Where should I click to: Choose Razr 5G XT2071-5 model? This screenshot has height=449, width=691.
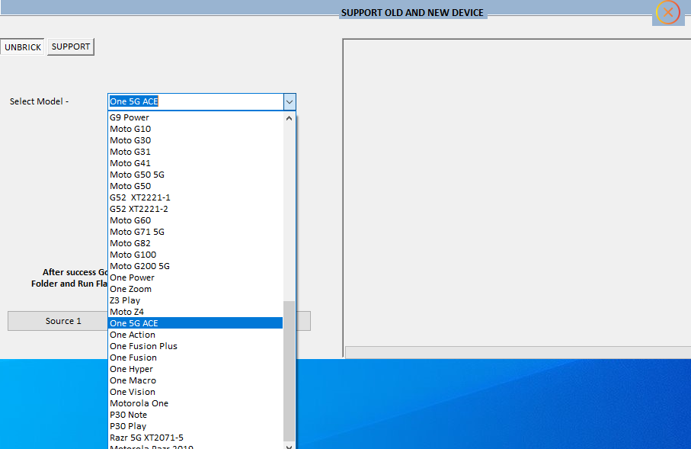(195, 438)
